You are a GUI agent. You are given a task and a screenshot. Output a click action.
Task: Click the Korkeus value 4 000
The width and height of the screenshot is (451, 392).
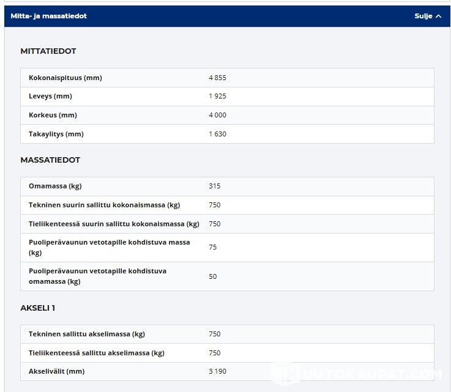[217, 116]
